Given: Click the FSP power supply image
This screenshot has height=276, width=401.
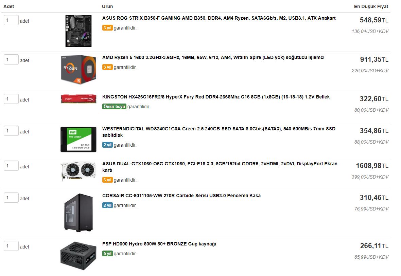Looking at the screenshot, I should point(78,256).
